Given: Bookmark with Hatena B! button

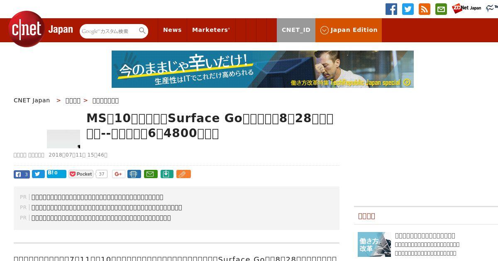Looking at the screenshot, I should (x=56, y=174).
